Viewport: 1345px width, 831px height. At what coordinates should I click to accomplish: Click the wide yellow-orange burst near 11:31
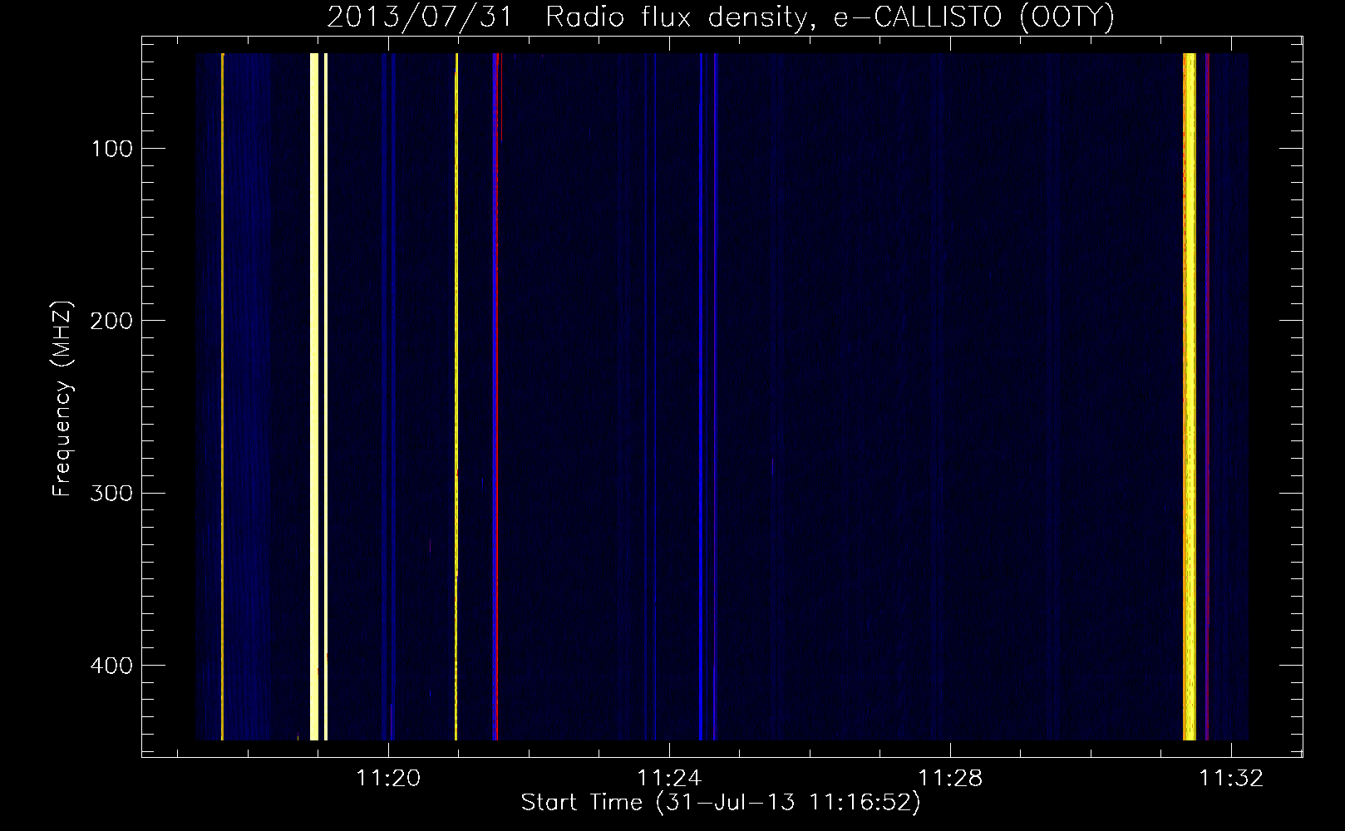point(1190,396)
